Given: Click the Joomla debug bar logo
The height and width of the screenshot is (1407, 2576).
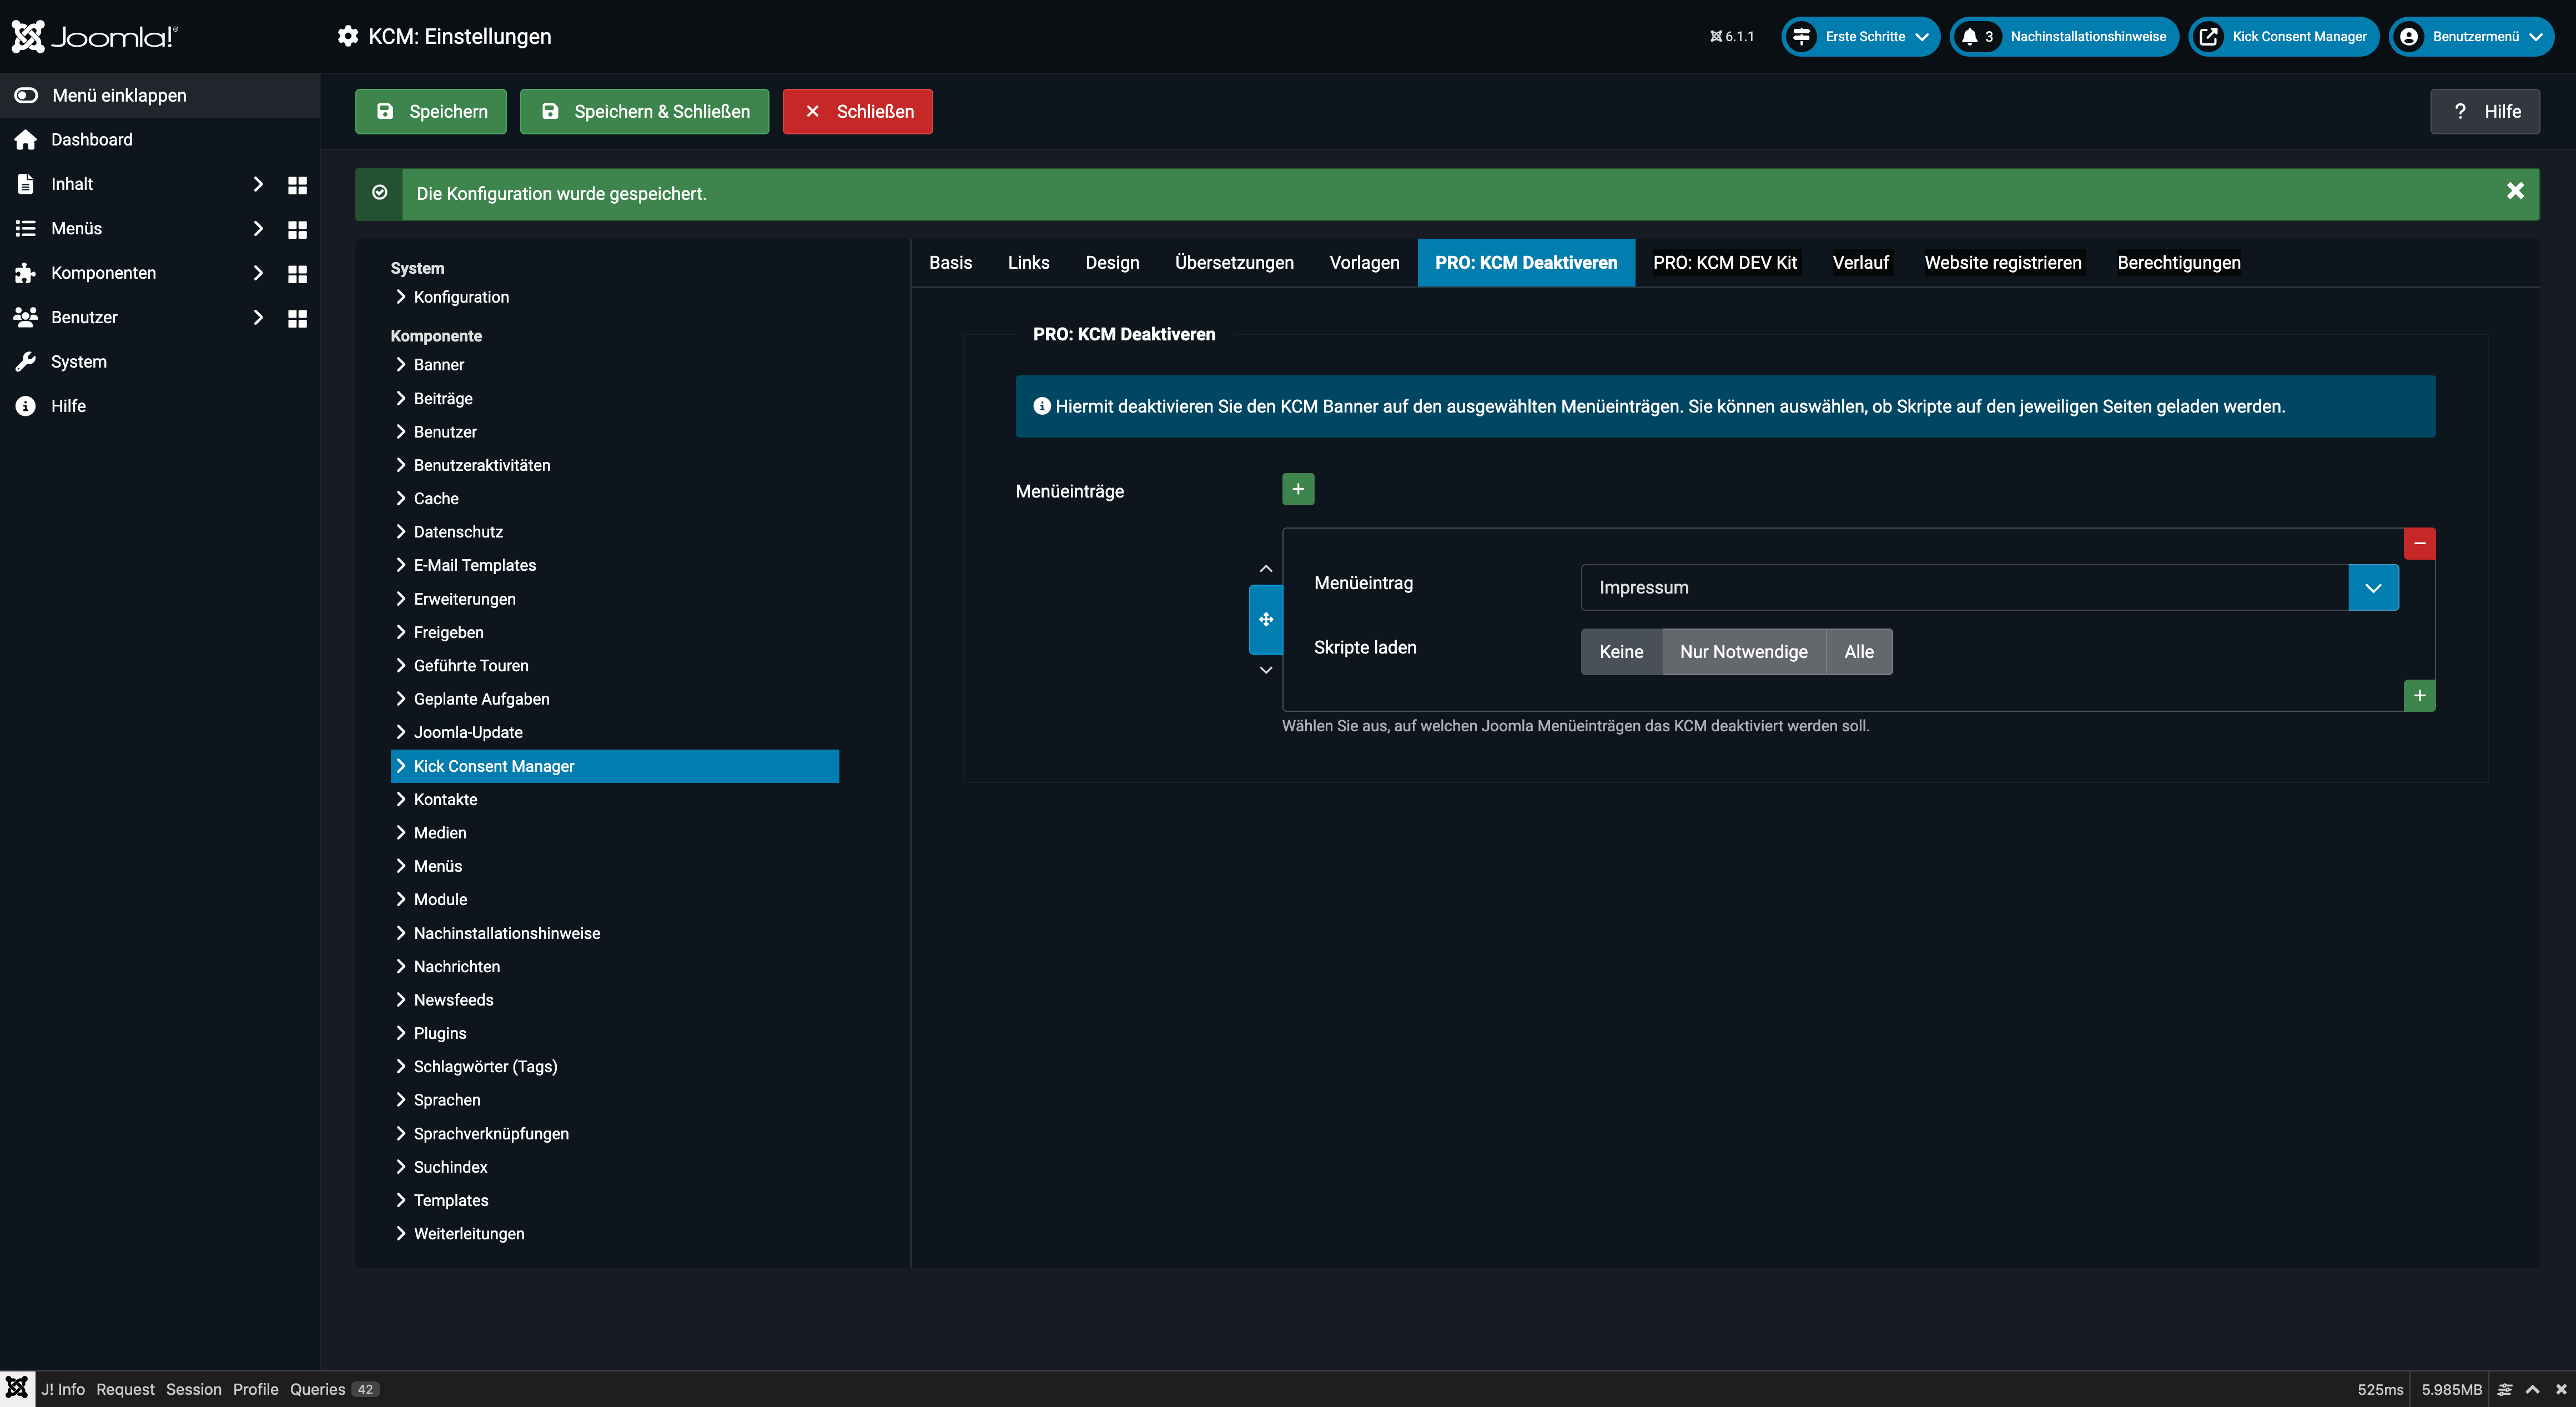Looking at the screenshot, I should click(17, 1388).
